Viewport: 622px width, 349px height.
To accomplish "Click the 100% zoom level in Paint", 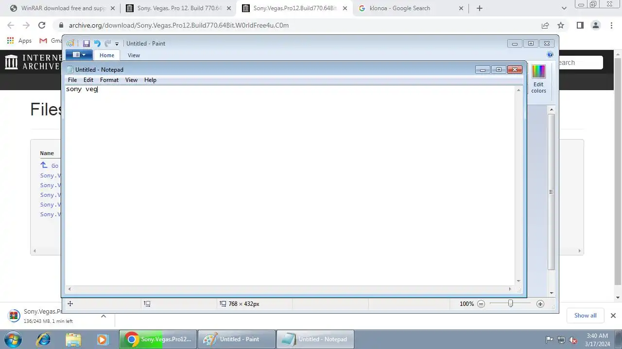I will point(466,304).
